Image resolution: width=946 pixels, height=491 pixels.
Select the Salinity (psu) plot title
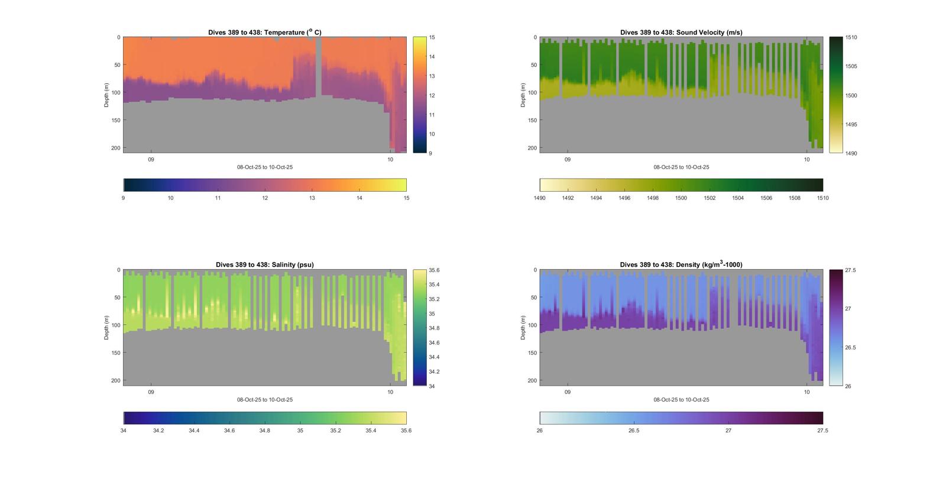tap(264, 265)
